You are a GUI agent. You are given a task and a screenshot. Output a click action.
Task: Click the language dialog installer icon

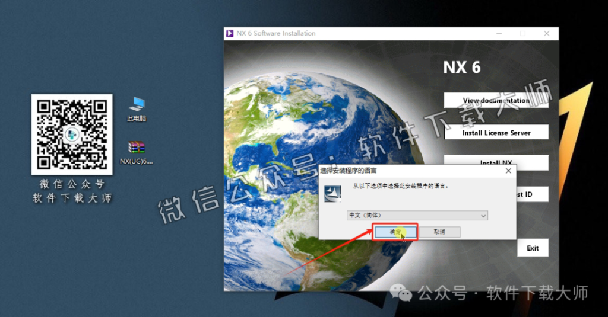tap(332, 194)
